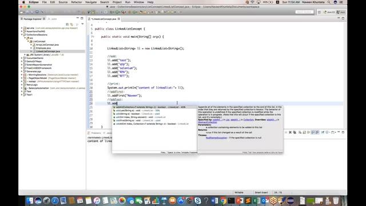
Task: Select the PageObjectModel project
Action: (x=38, y=78)
